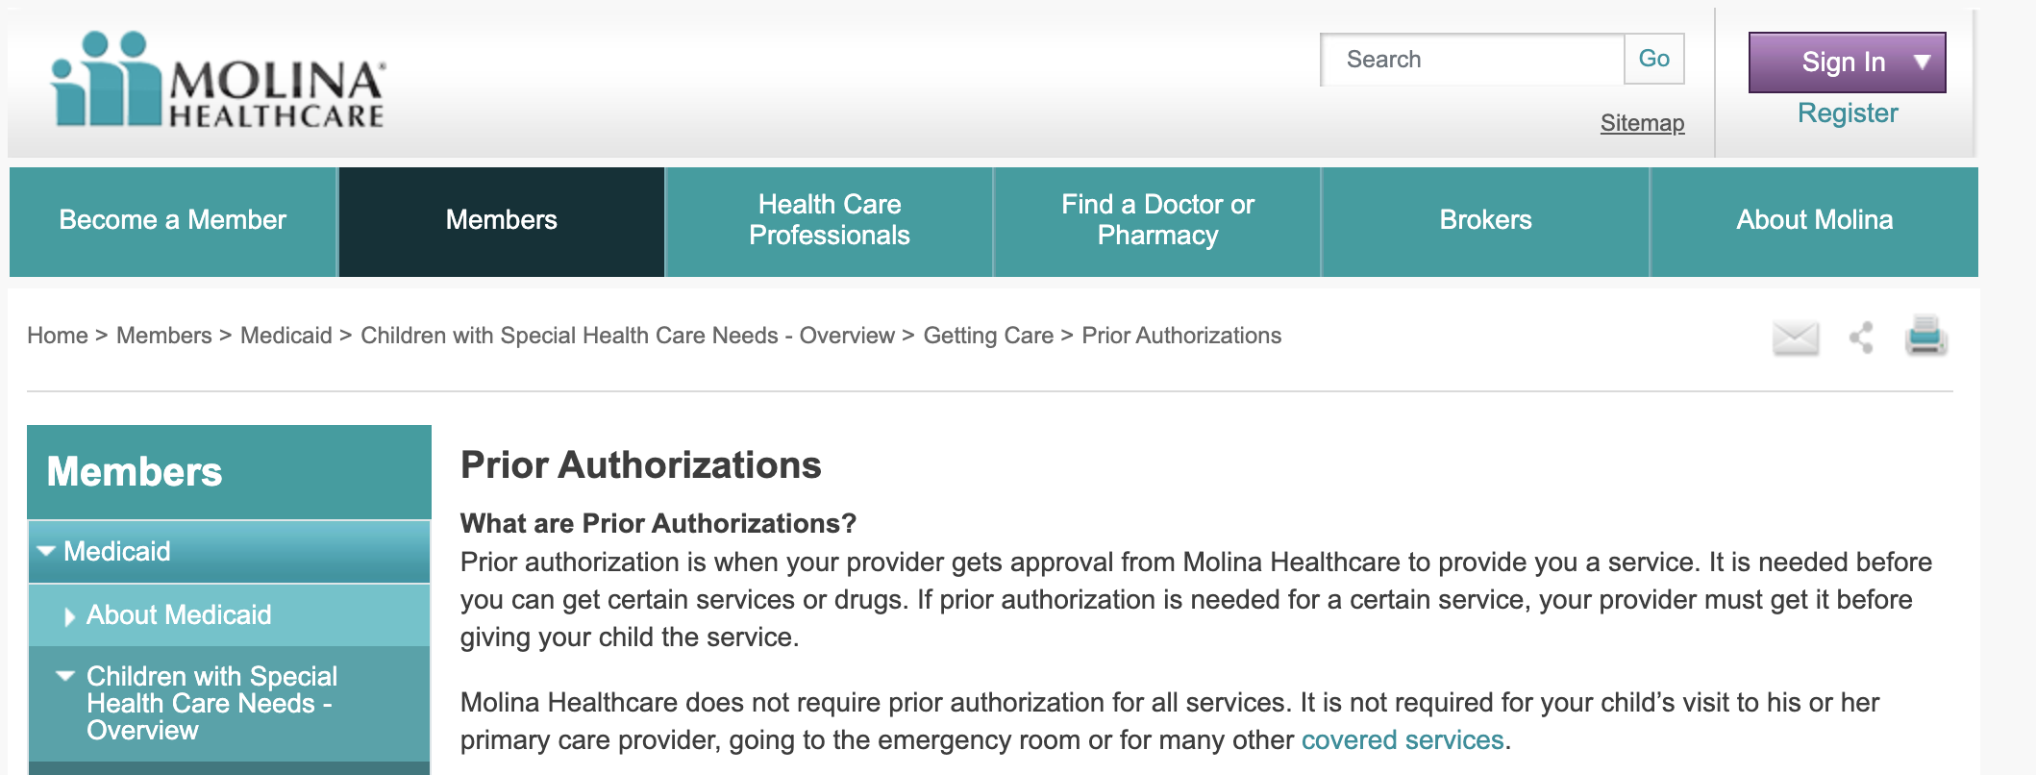Open the Sign In dropdown

pos(1847,62)
